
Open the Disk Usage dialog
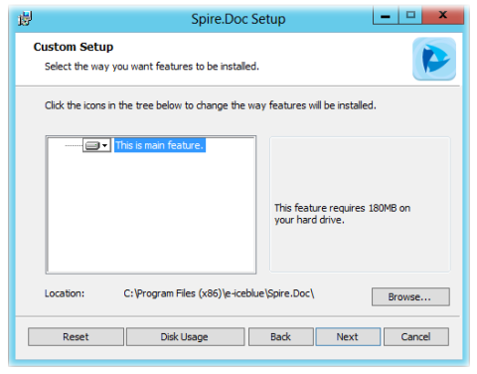coord(185,337)
